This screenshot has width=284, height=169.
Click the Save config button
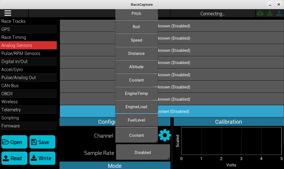(x=42, y=142)
